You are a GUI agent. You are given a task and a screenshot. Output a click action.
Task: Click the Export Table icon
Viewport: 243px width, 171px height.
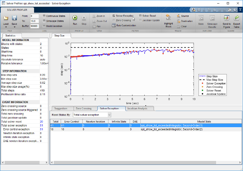(237, 18)
